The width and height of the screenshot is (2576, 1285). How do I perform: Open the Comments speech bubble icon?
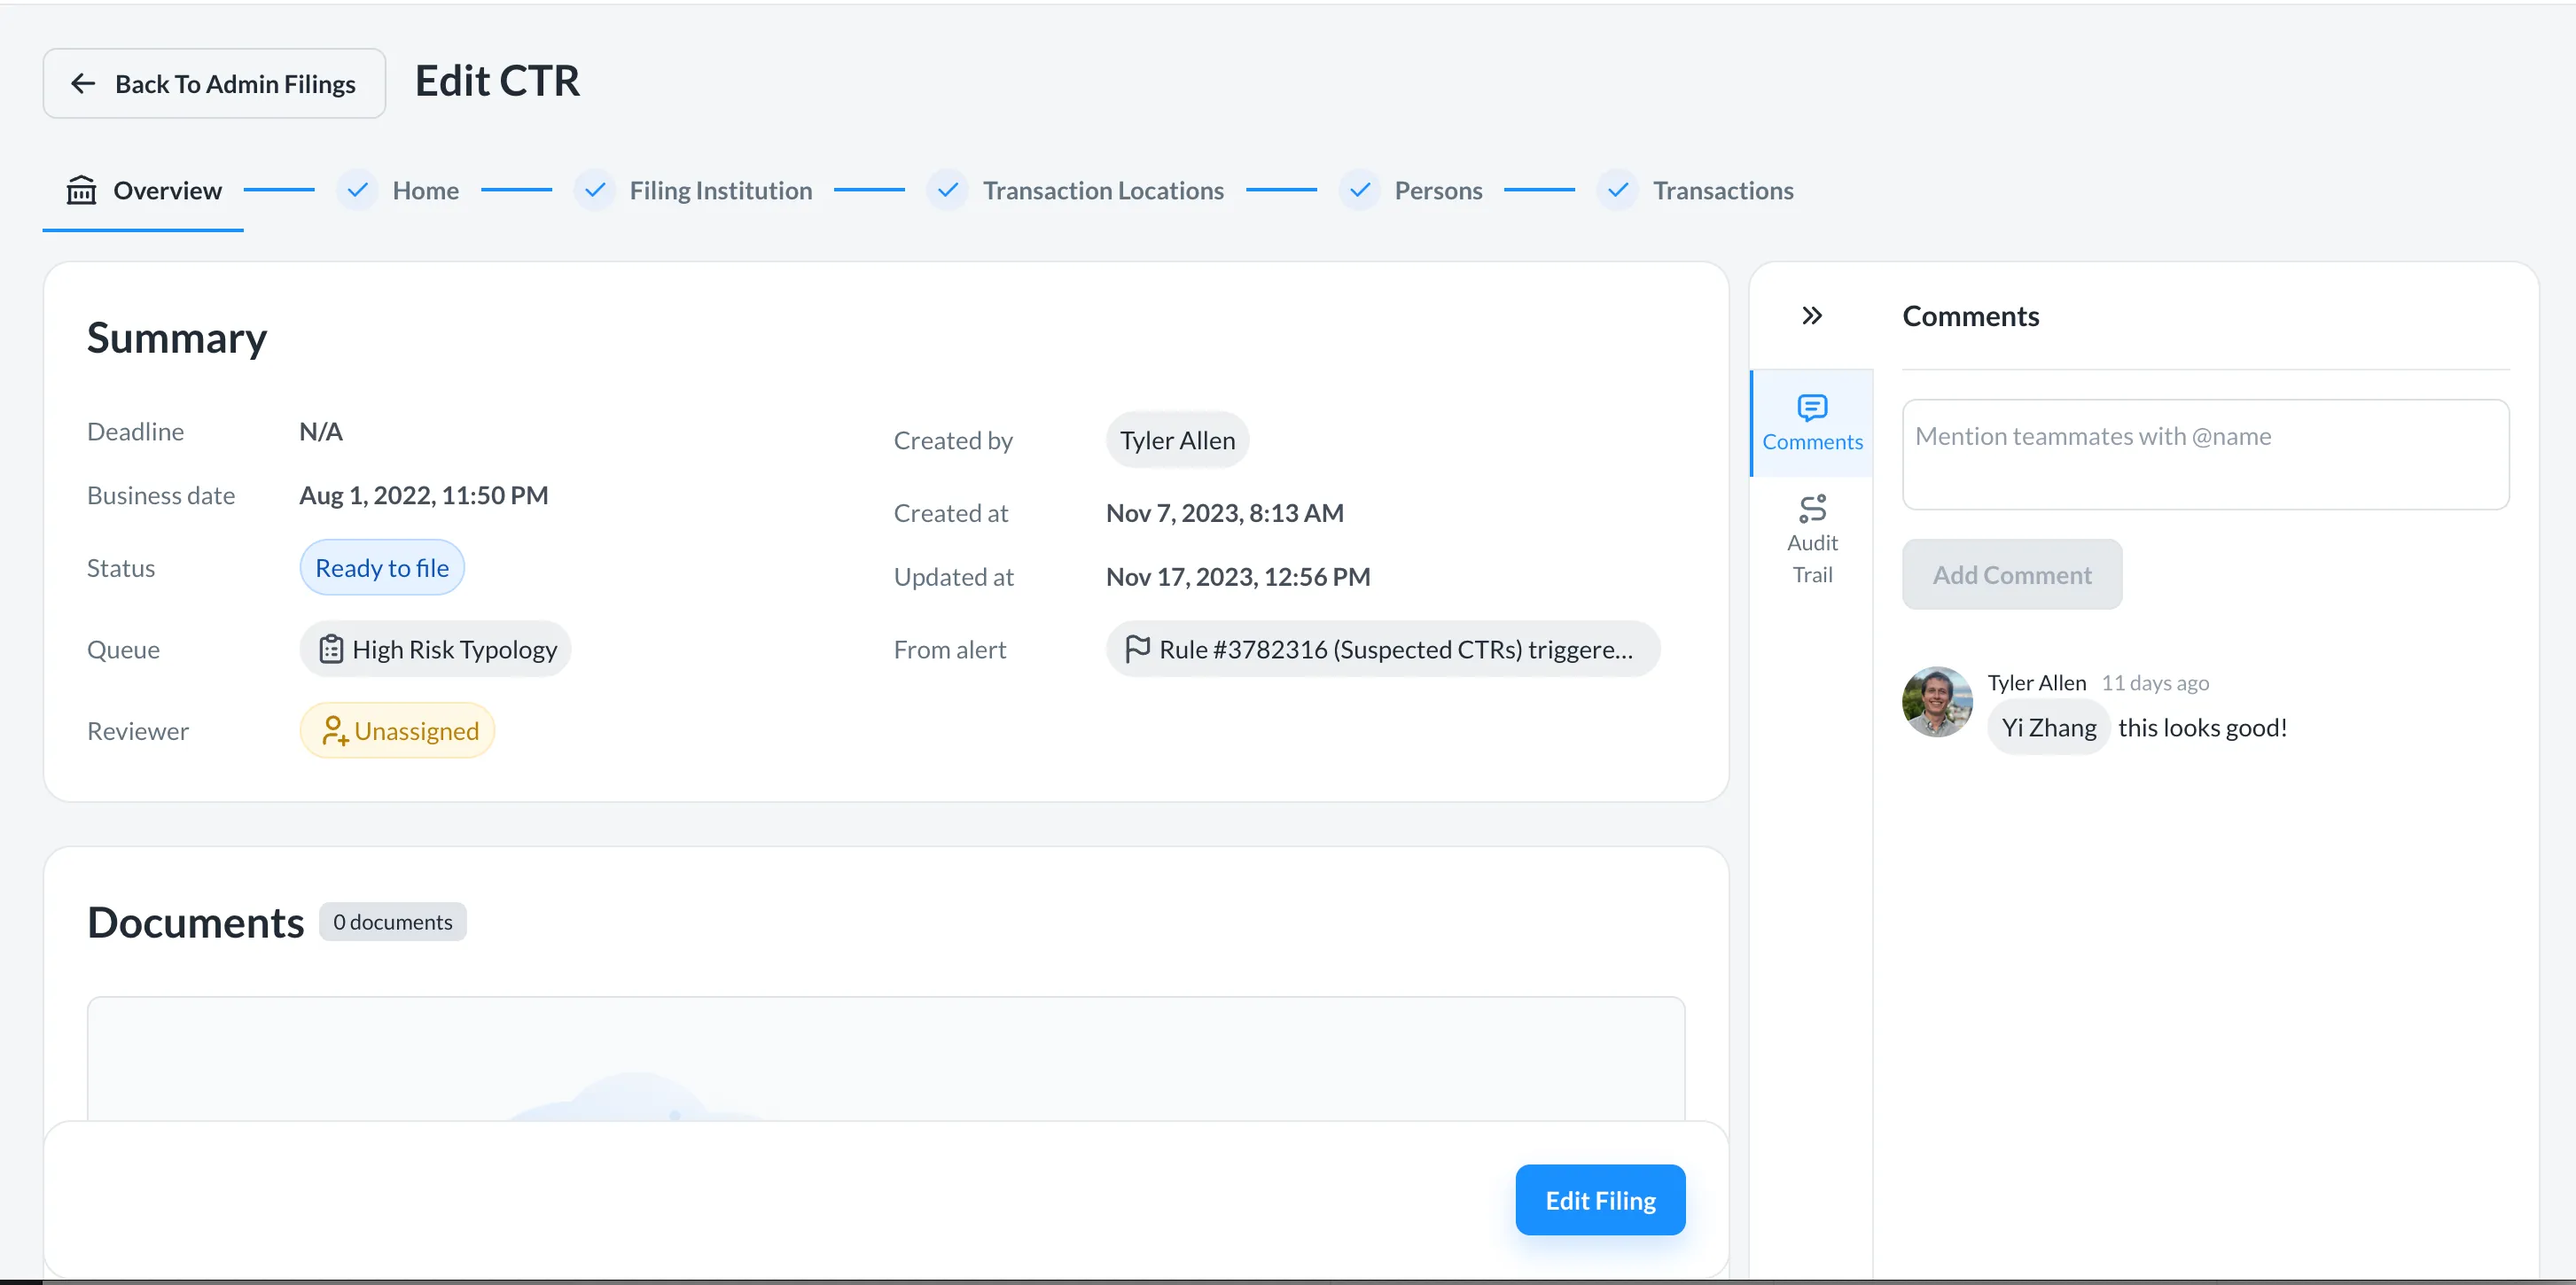pos(1811,408)
